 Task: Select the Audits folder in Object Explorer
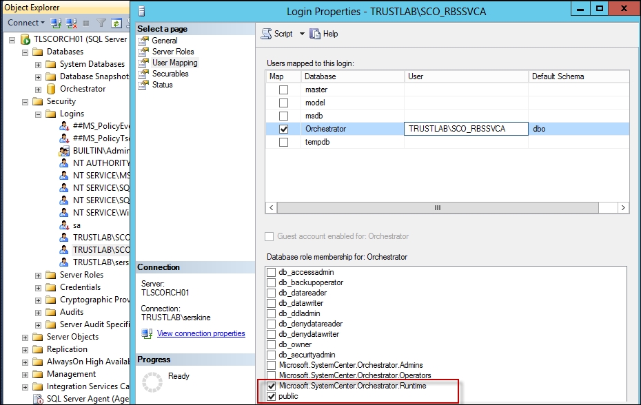(x=72, y=312)
